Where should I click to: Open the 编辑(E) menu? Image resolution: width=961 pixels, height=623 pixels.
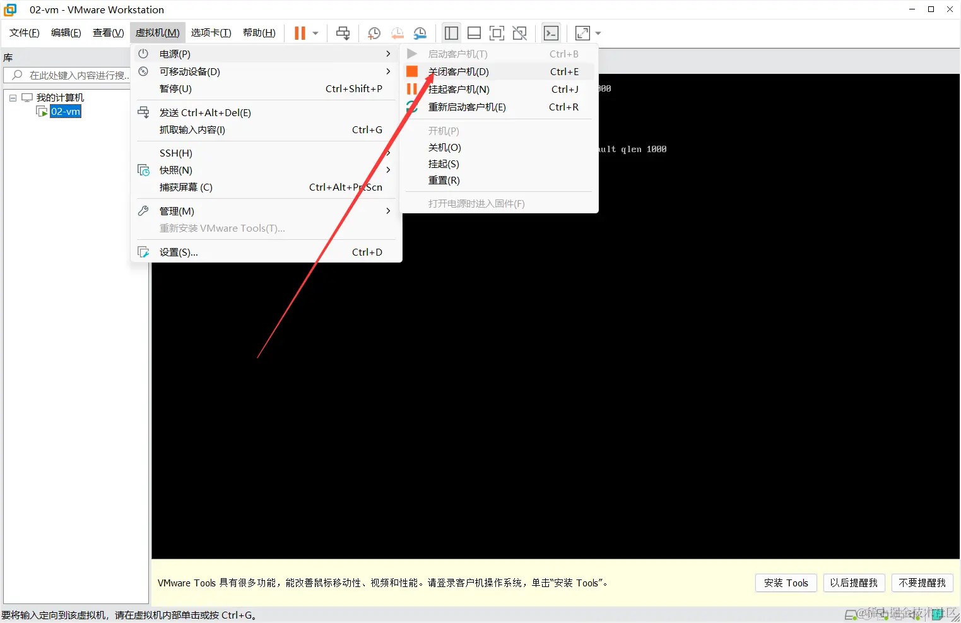[x=66, y=33]
